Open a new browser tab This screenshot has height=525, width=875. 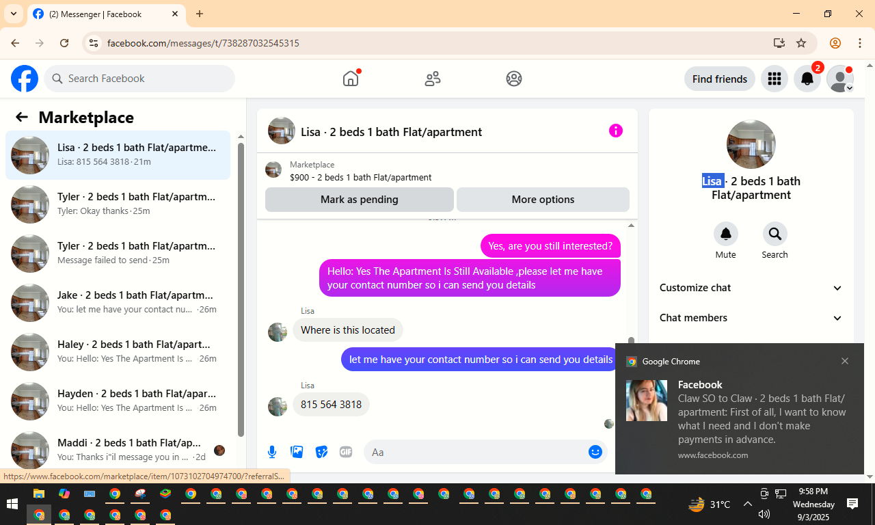tap(200, 14)
